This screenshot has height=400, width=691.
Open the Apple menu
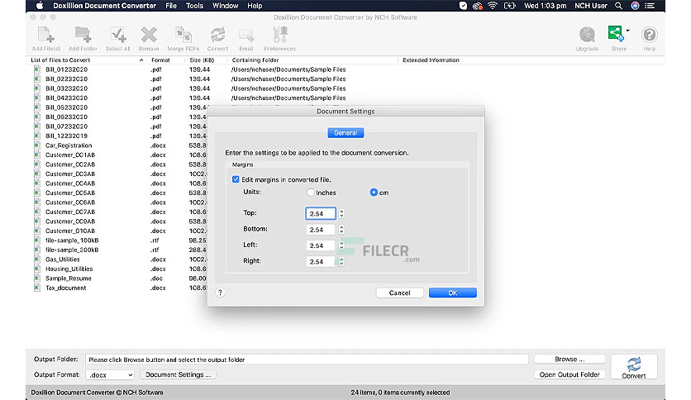40,6
